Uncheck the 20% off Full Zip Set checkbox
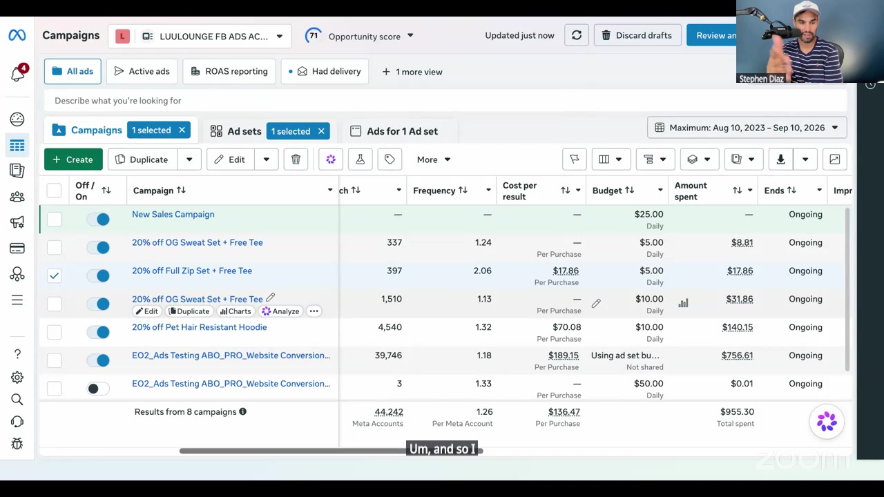The width and height of the screenshot is (884, 497). tap(54, 275)
